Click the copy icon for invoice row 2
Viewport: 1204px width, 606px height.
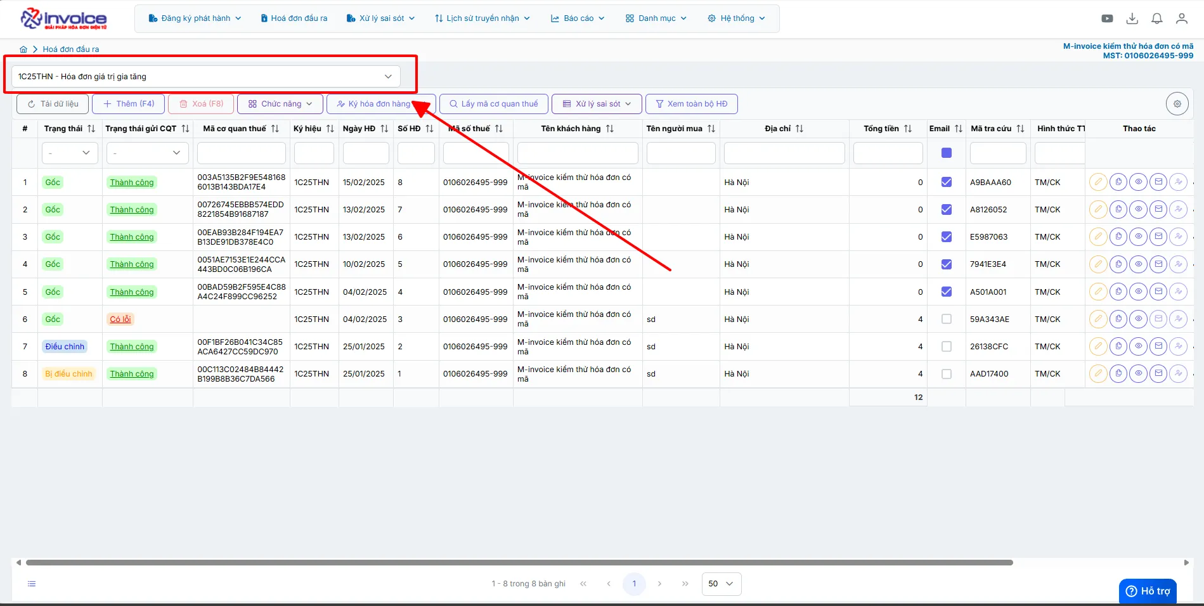pyautogui.click(x=1118, y=210)
